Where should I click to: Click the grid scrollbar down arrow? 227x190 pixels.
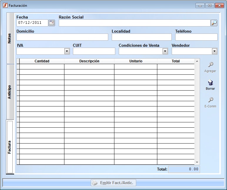[197, 162]
